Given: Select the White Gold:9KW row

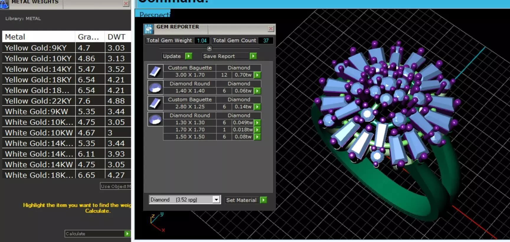Looking at the screenshot, I should coord(67,111).
